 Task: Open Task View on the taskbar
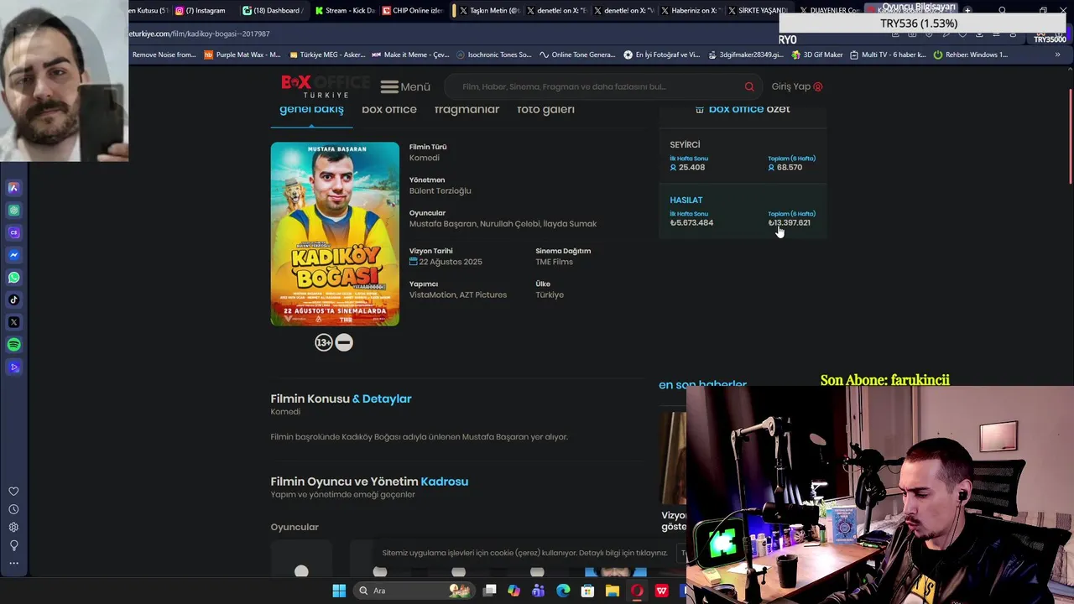tap(490, 591)
